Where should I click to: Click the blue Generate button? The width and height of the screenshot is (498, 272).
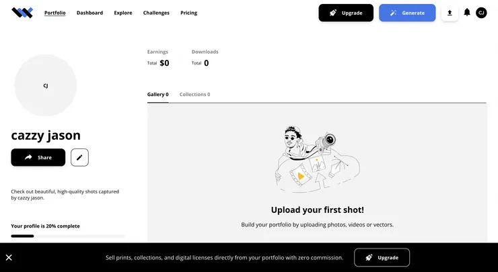(407, 13)
